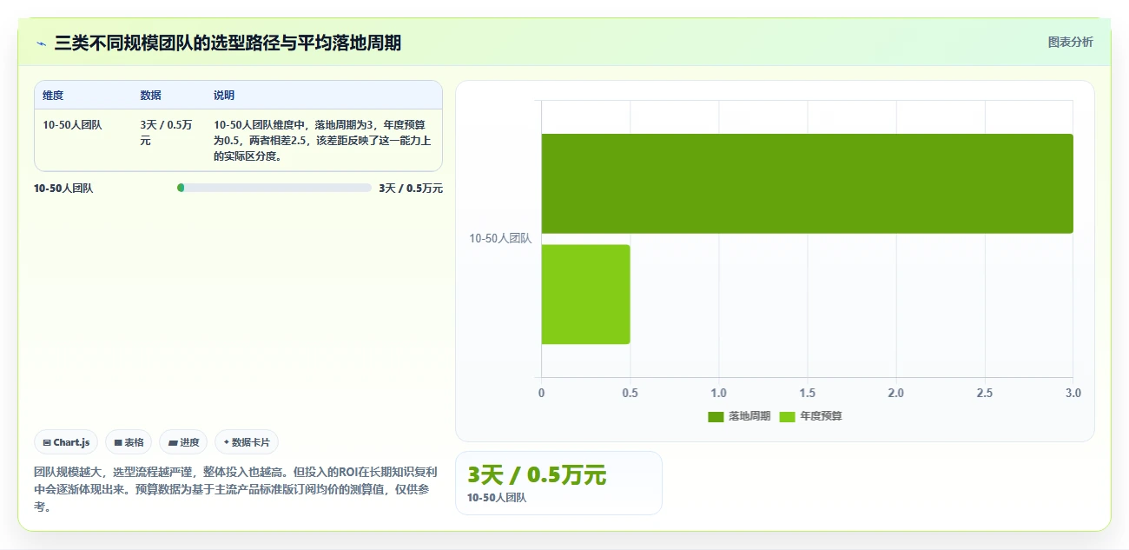Viewport: 1129px width, 550px height.
Task: Click the 10-50人团队 cell in the table
Action: click(72, 124)
